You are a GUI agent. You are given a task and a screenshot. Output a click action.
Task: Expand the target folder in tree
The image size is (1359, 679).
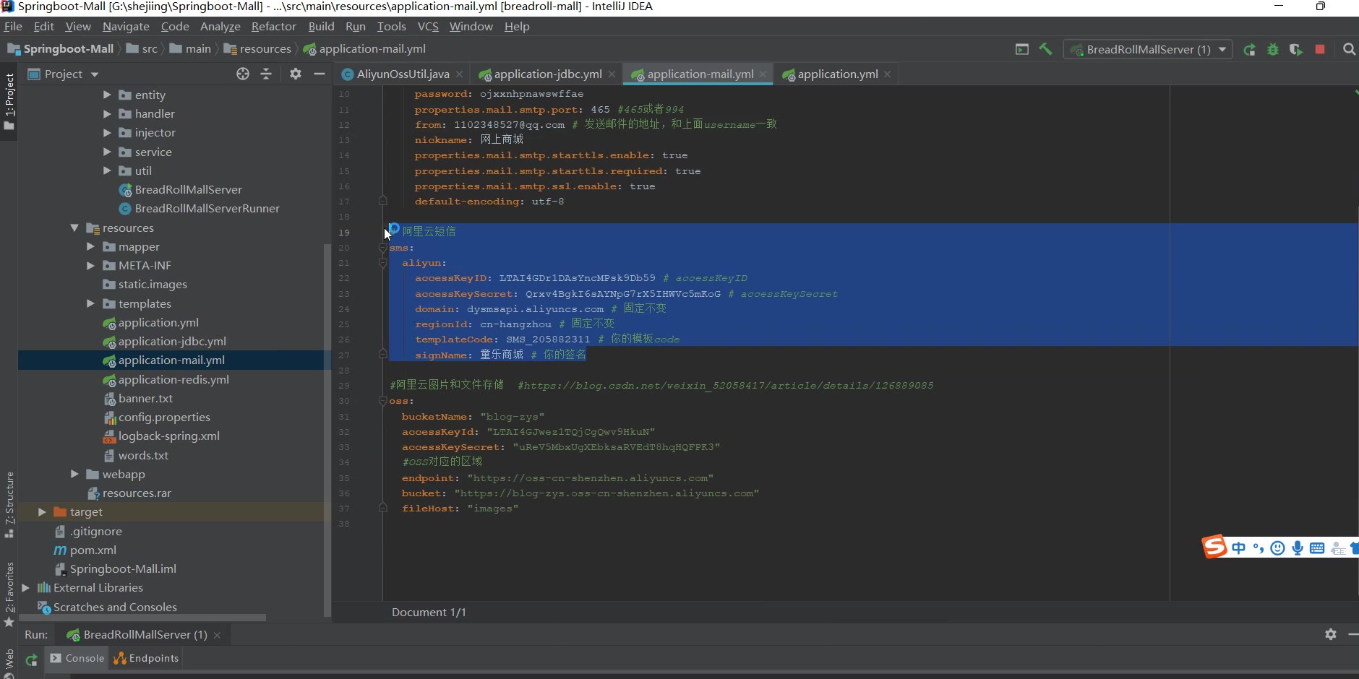coord(42,512)
